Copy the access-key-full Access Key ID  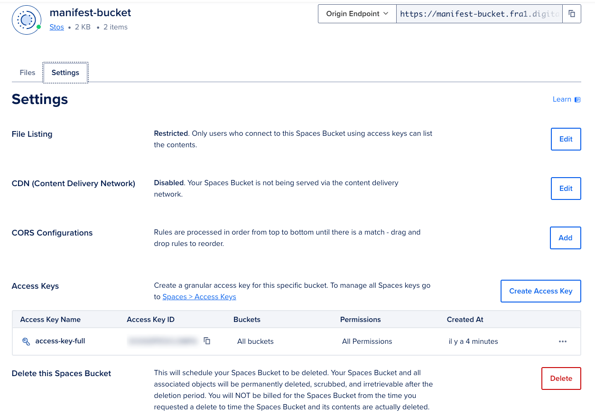click(x=206, y=341)
